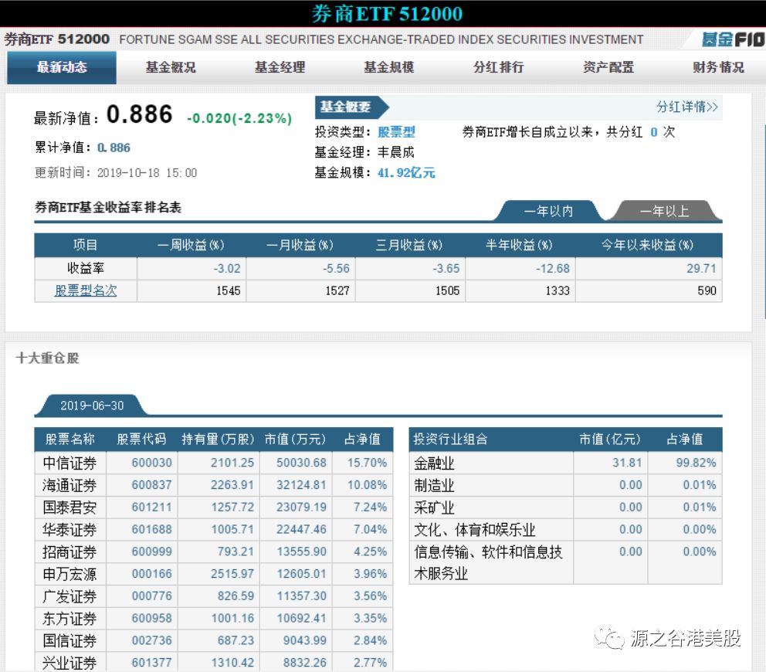
Task: Click stock code 000166
Action: click(151, 574)
